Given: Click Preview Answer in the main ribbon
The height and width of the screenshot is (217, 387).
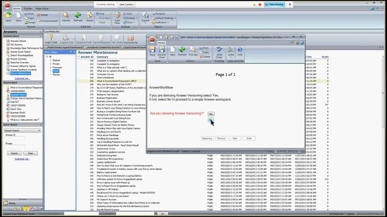Looking at the screenshot, I should [x=48, y=21].
